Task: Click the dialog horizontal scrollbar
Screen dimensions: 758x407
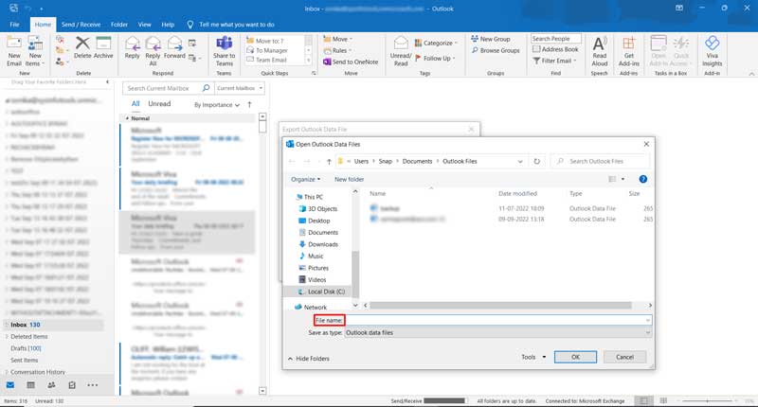Action: (500, 305)
